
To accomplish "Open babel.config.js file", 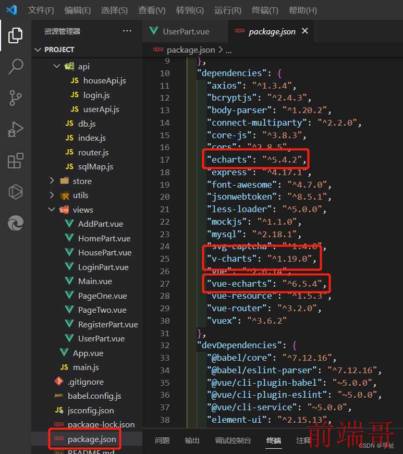I will tap(88, 396).
